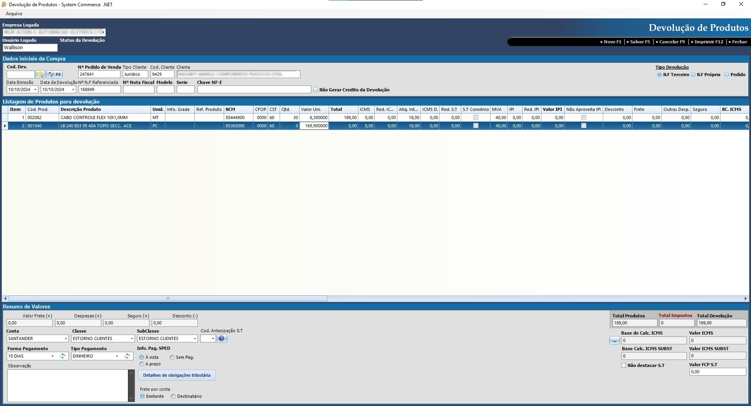Click the horizontal scrollbar thumb of the product grid
This screenshot has height=406, width=751.
pos(168,299)
